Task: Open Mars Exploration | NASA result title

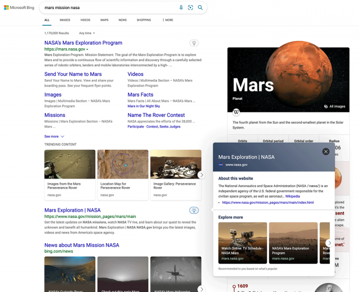Action: tap(72, 210)
